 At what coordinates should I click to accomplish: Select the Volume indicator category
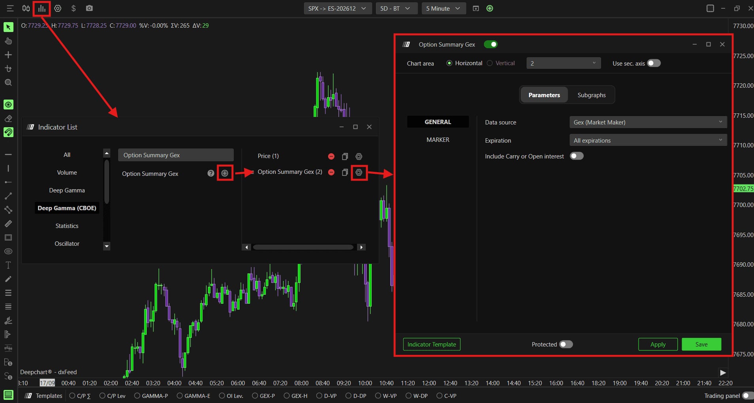[67, 172]
